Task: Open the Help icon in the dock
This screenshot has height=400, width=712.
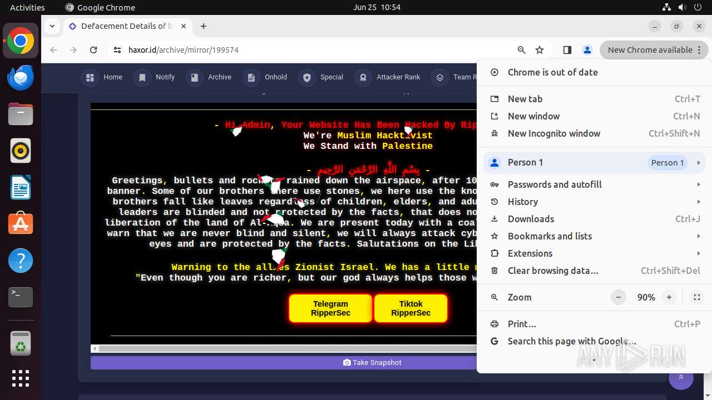Action: (21, 261)
